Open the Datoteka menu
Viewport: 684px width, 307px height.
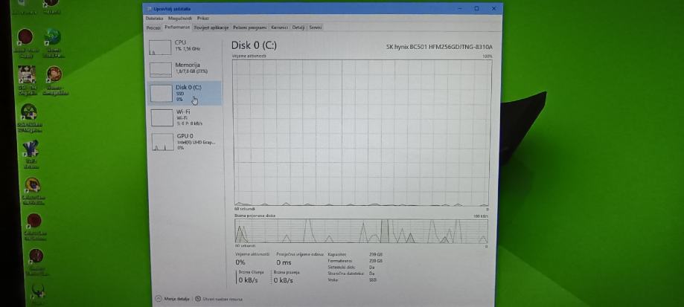point(154,19)
